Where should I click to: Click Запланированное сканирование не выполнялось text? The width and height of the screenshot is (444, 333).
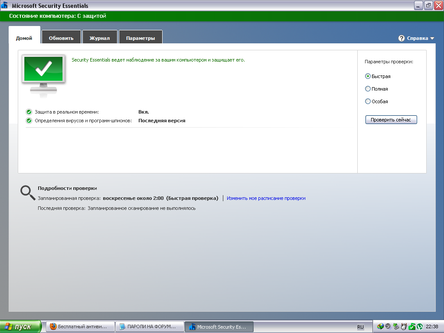point(142,209)
